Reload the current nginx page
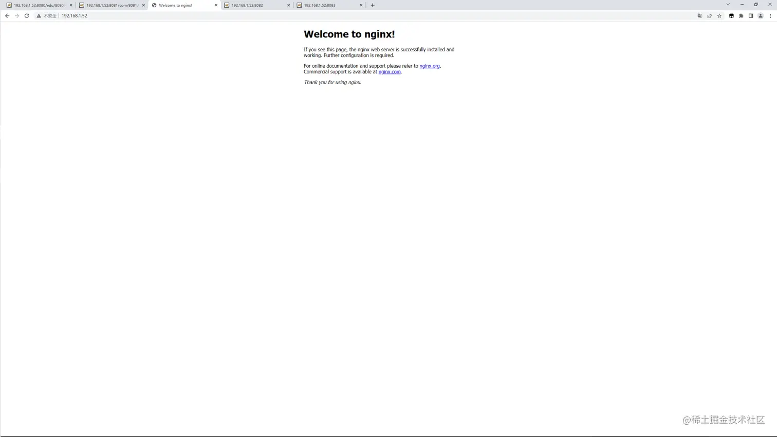Image resolution: width=777 pixels, height=437 pixels. click(x=27, y=16)
